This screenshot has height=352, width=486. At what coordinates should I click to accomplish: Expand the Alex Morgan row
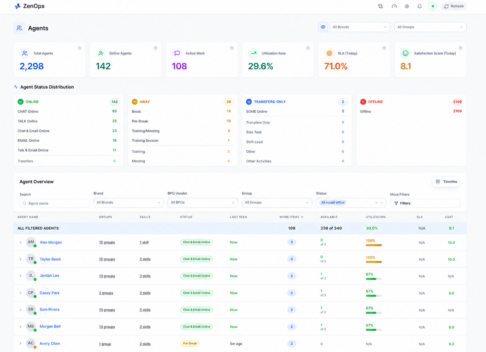20,242
